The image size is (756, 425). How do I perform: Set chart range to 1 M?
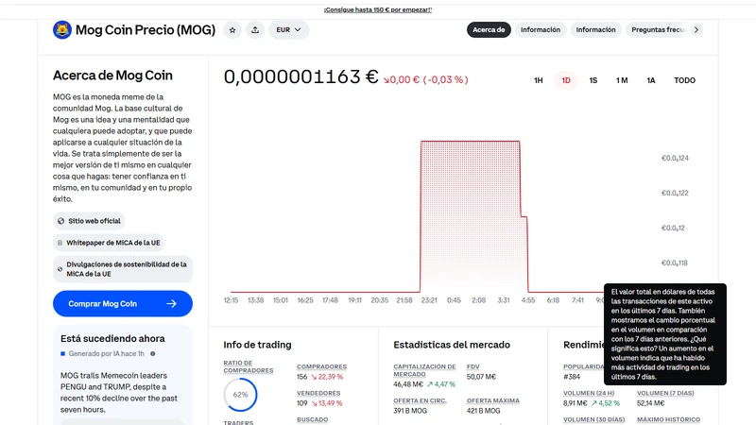(622, 80)
